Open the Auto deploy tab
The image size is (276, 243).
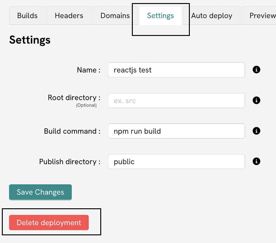212,16
